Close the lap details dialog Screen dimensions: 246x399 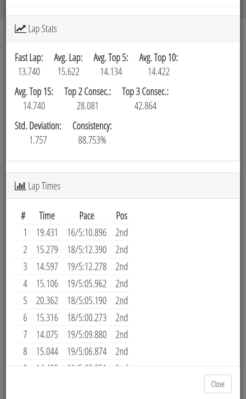tap(218, 384)
